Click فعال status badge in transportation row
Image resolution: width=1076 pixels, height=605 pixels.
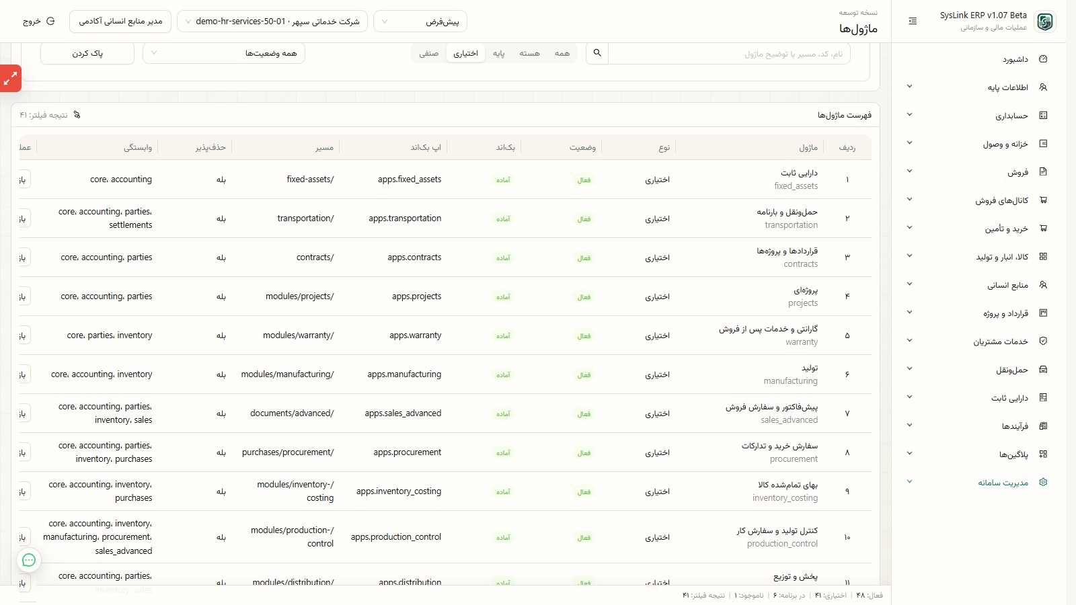pyautogui.click(x=584, y=219)
